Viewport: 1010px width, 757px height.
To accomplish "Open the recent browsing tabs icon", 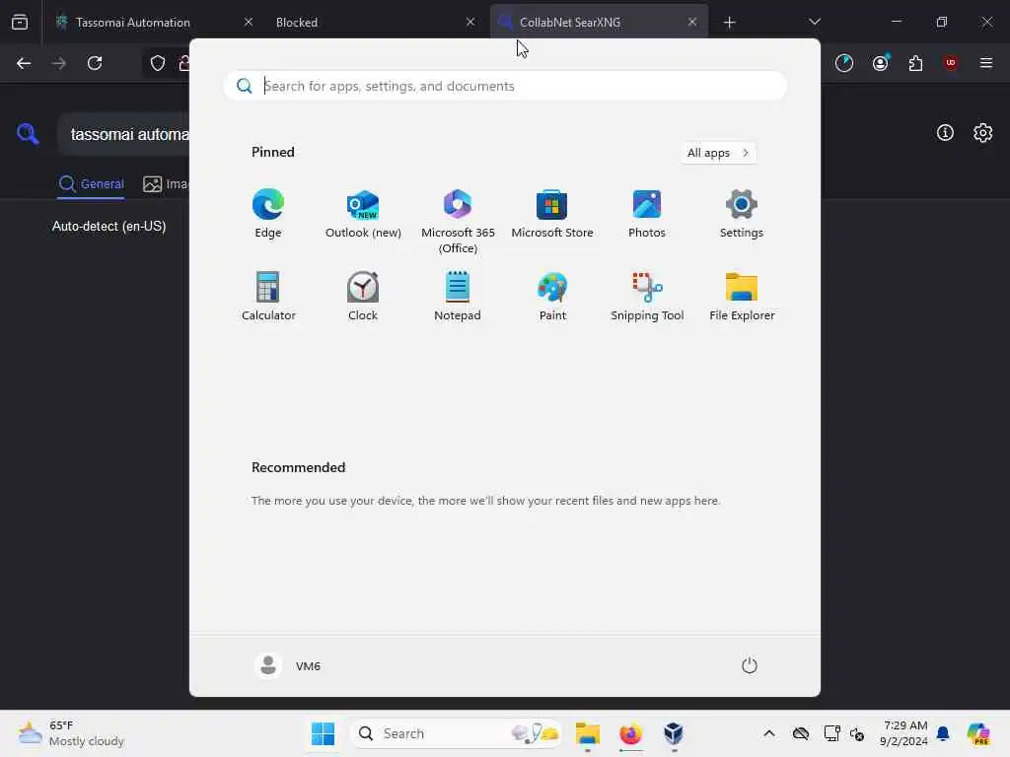I will point(20,22).
